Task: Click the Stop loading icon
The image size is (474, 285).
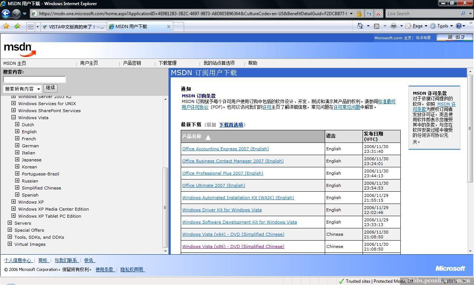Action: tap(378, 14)
